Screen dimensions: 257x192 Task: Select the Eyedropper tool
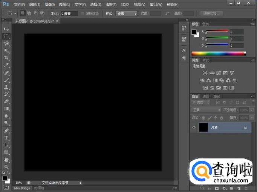point(6,65)
